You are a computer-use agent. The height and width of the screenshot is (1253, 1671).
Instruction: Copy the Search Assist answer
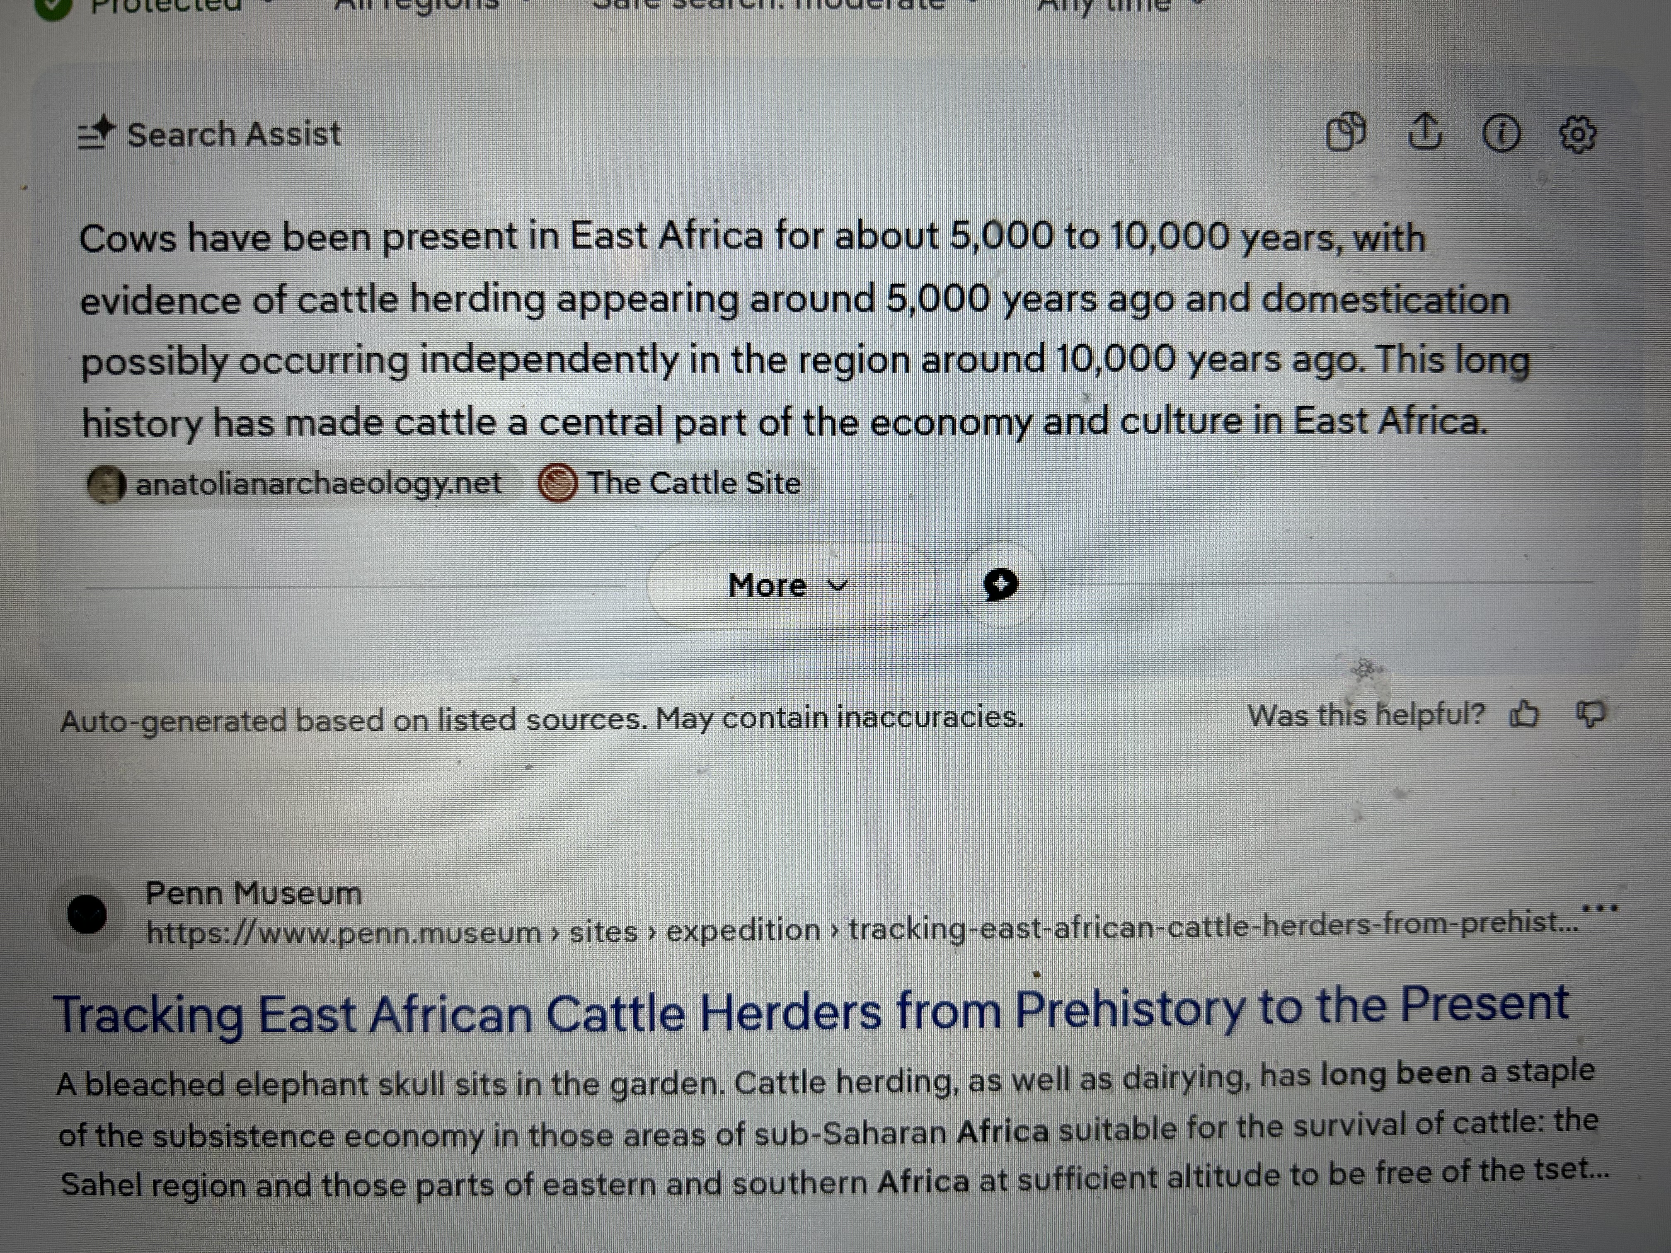click(x=1346, y=133)
